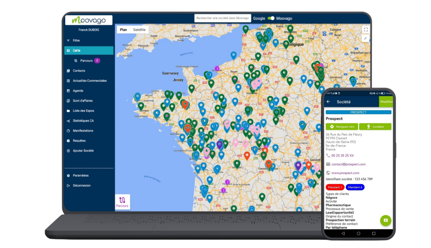431x248 pixels.
Task: Click the Suivi d'affaires icon
Action: coord(68,101)
